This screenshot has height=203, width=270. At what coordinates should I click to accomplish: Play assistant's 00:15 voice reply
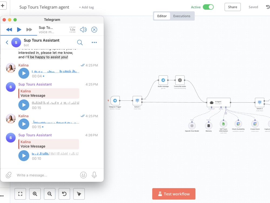pyautogui.click(x=24, y=105)
